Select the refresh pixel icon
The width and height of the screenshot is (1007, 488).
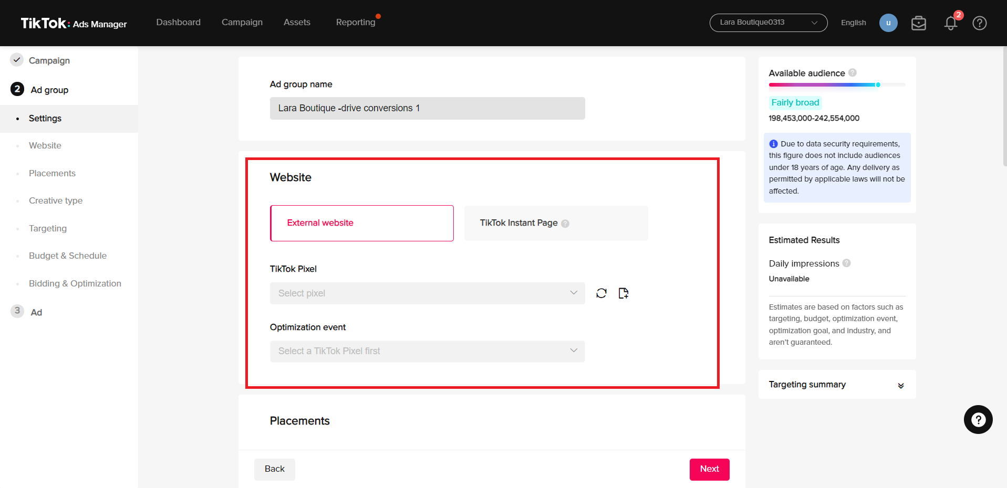point(601,293)
